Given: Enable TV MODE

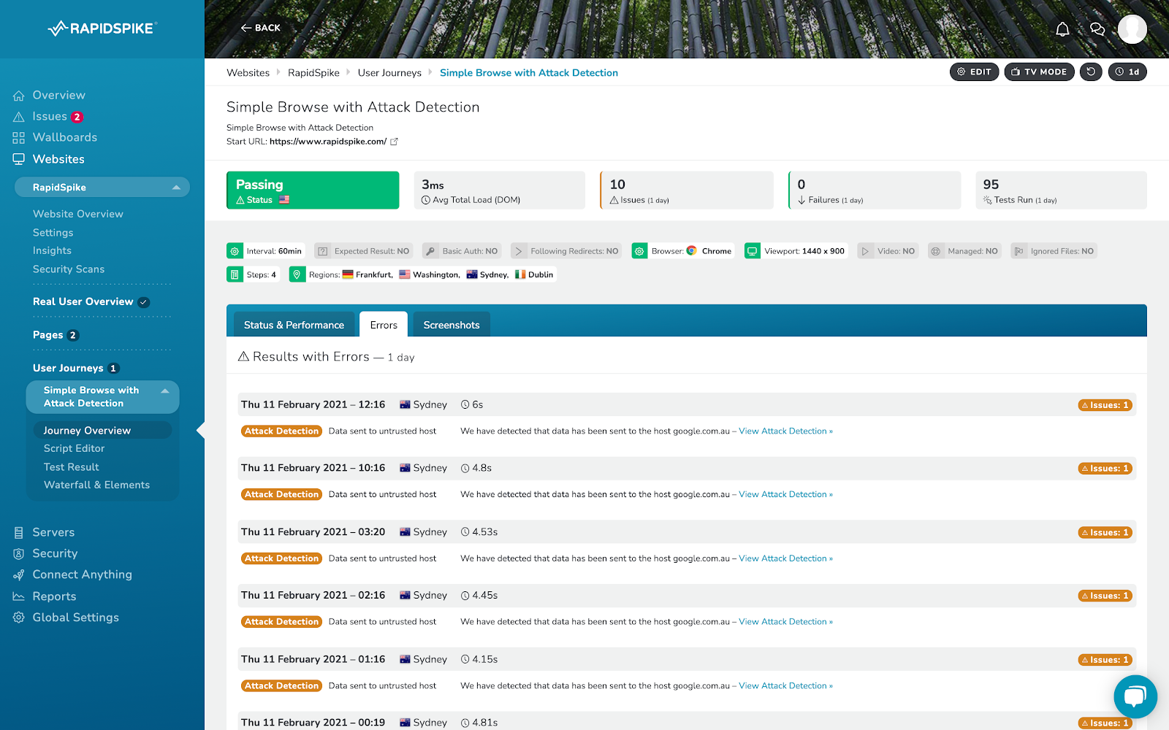Looking at the screenshot, I should tap(1039, 72).
